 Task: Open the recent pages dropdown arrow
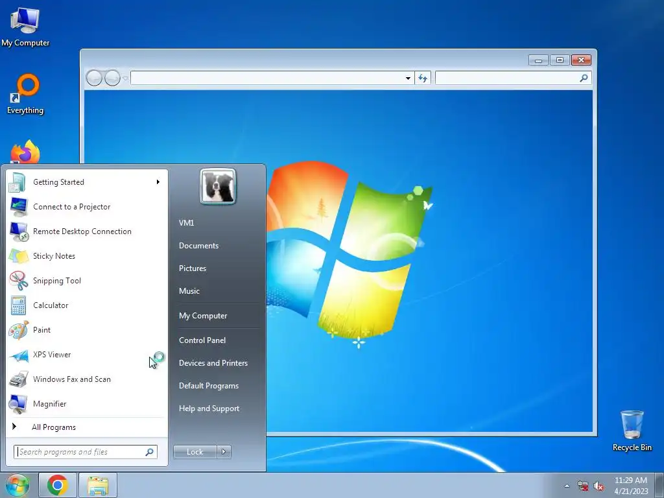(125, 78)
